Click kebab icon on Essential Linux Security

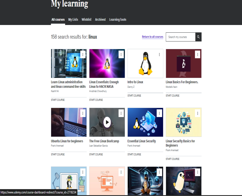point(159,113)
